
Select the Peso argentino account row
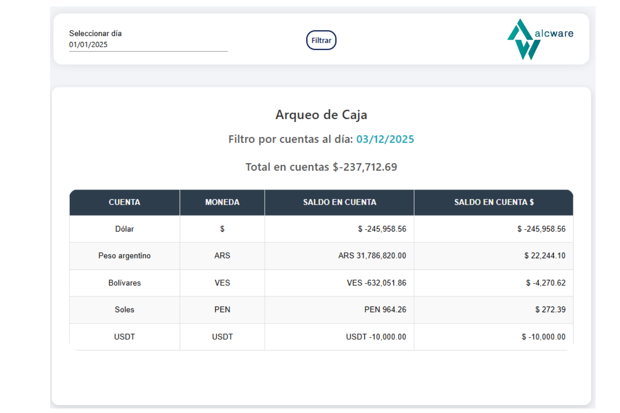[x=124, y=256]
